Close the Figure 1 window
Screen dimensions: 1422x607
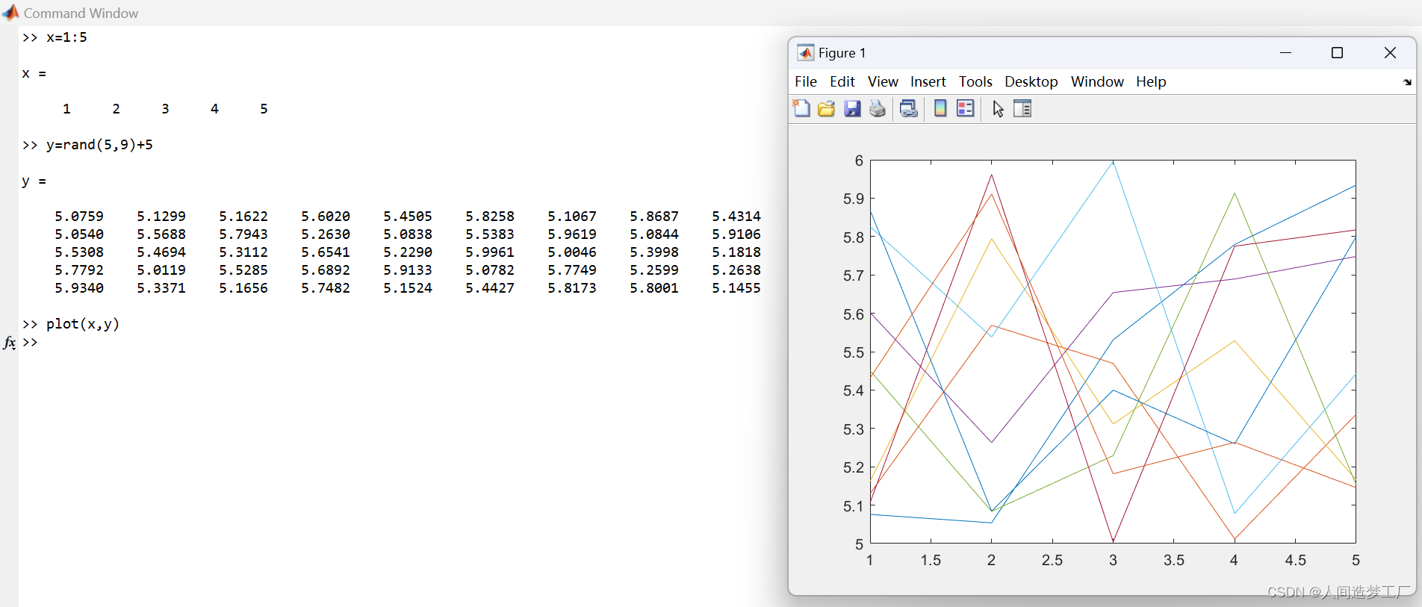1390,53
